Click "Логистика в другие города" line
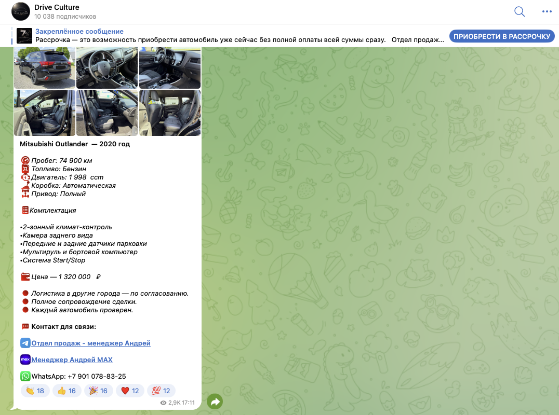 (110, 293)
